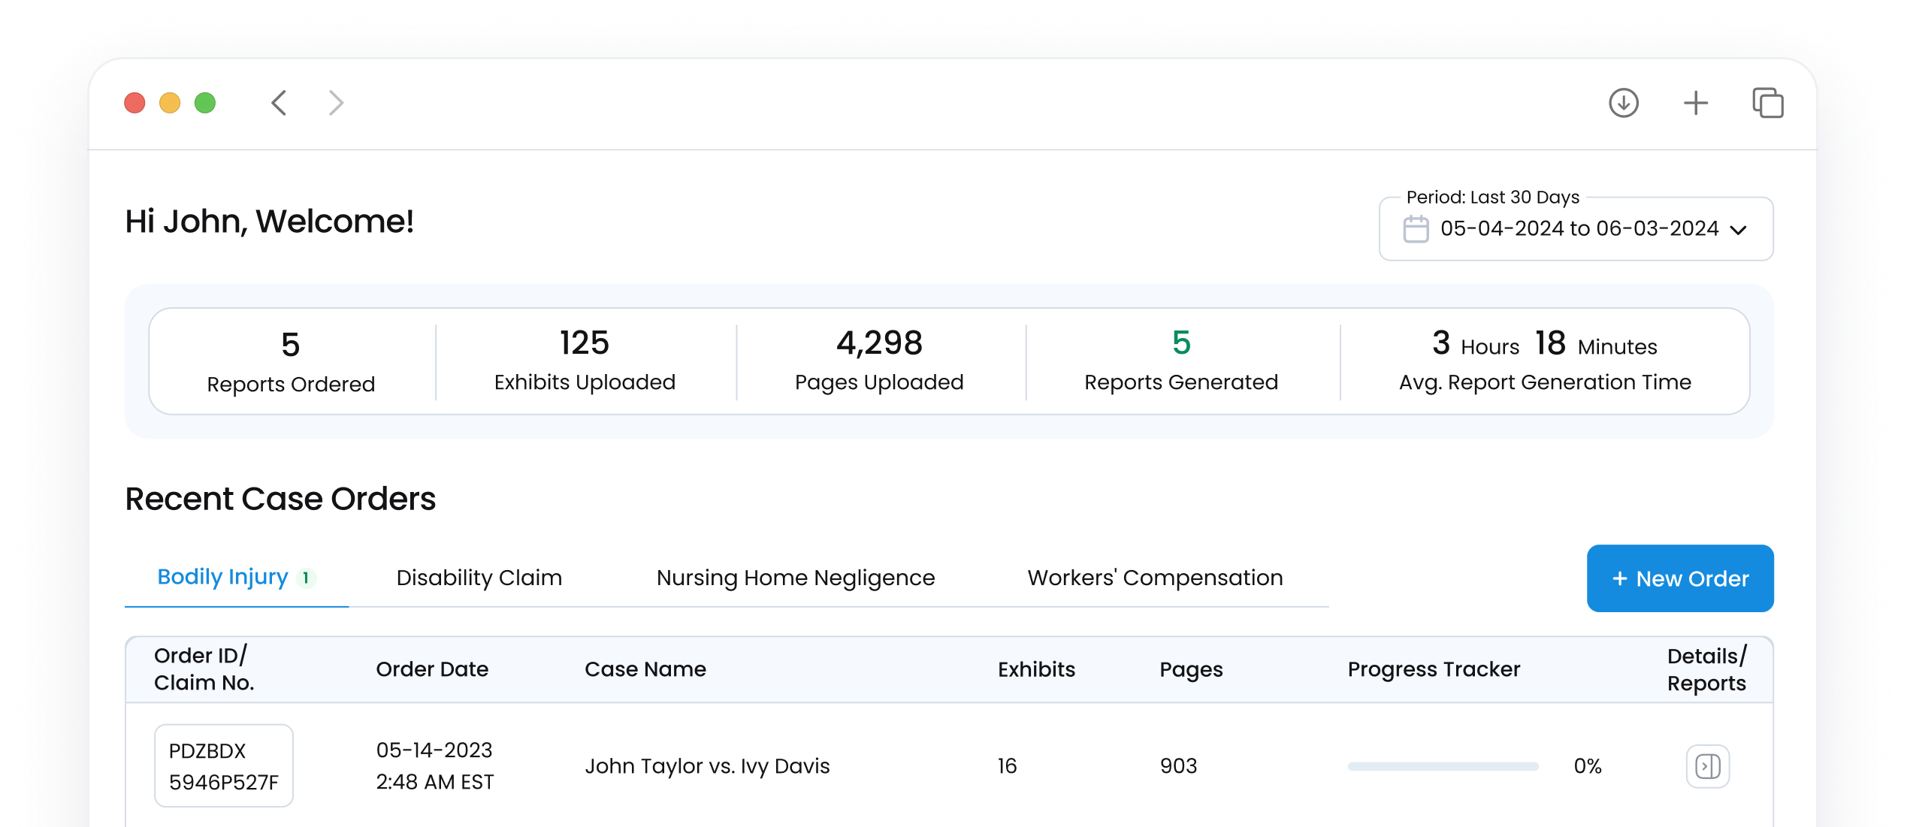This screenshot has height=827, width=1907.
Task: Click the green maximize window dot
Action: pyautogui.click(x=205, y=103)
